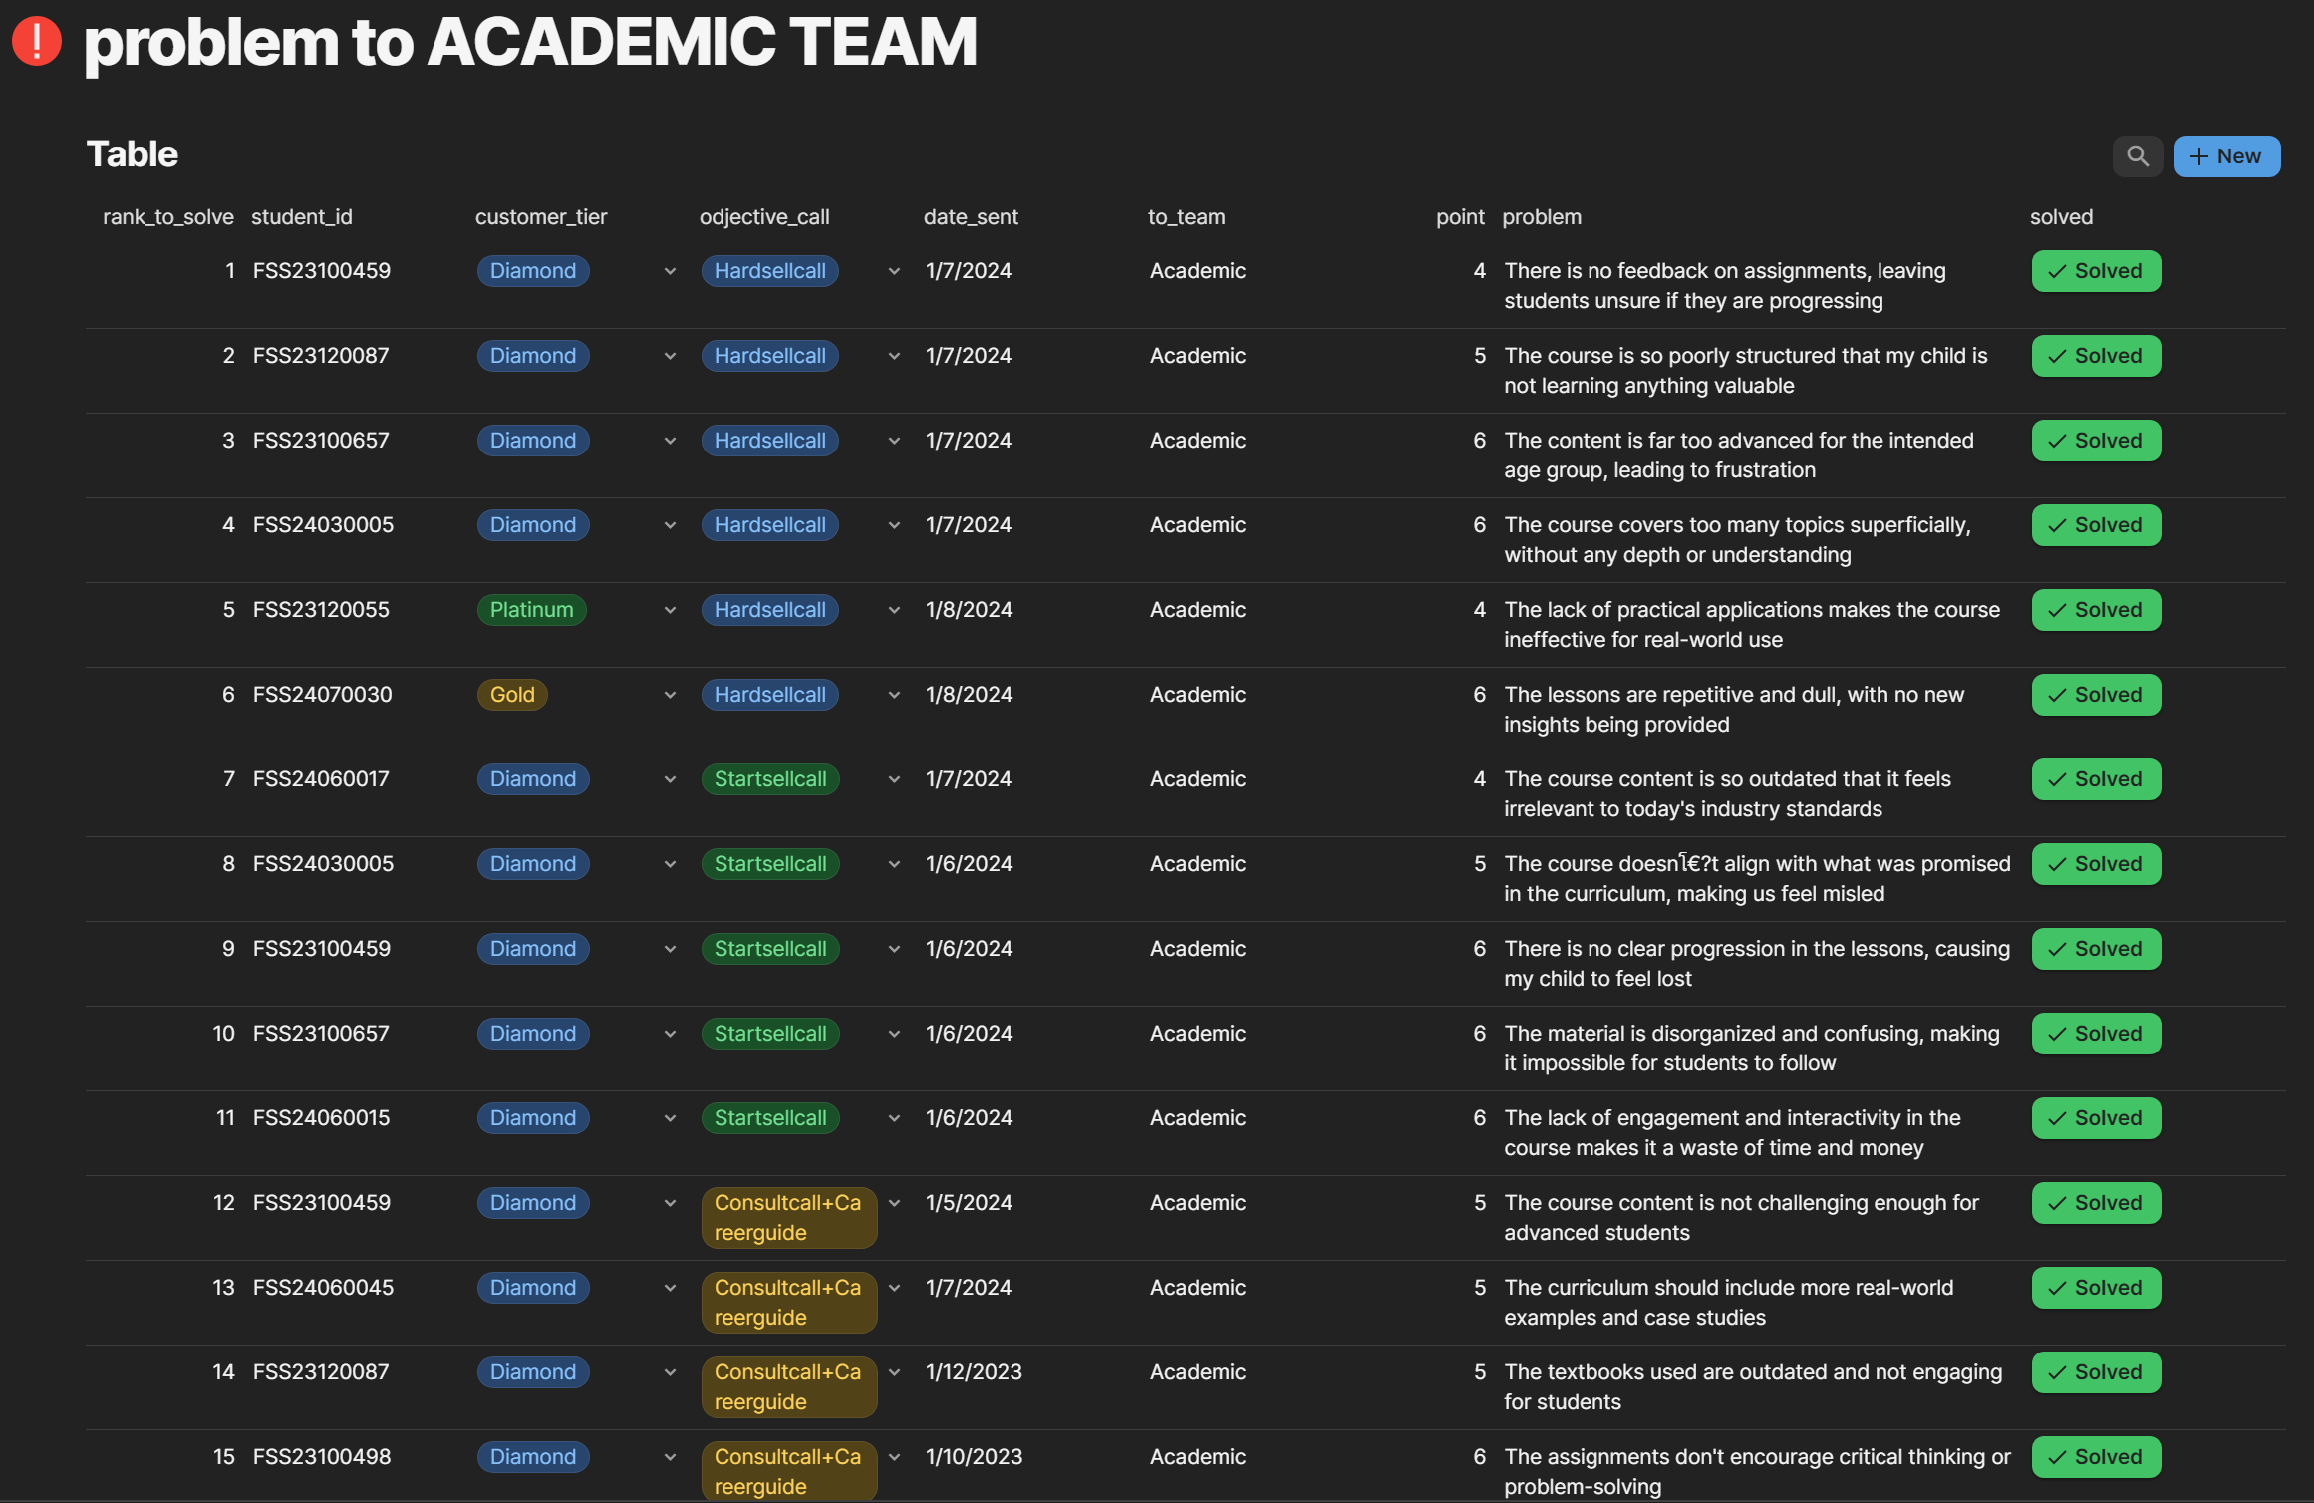
Task: Click the problem to ACADEMIC TEAM title
Action: (530, 42)
